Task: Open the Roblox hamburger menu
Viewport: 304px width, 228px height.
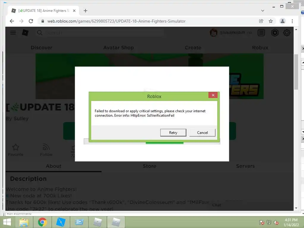Action: 13,33
